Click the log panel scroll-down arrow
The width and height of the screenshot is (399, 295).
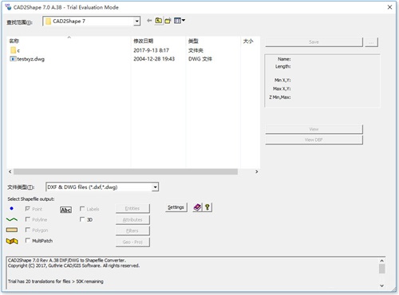[x=381, y=285]
